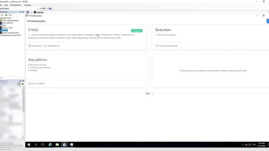Viewport: 269px width, 151px height.
Task: Open the Отчет о работе report link
Action: point(37,83)
